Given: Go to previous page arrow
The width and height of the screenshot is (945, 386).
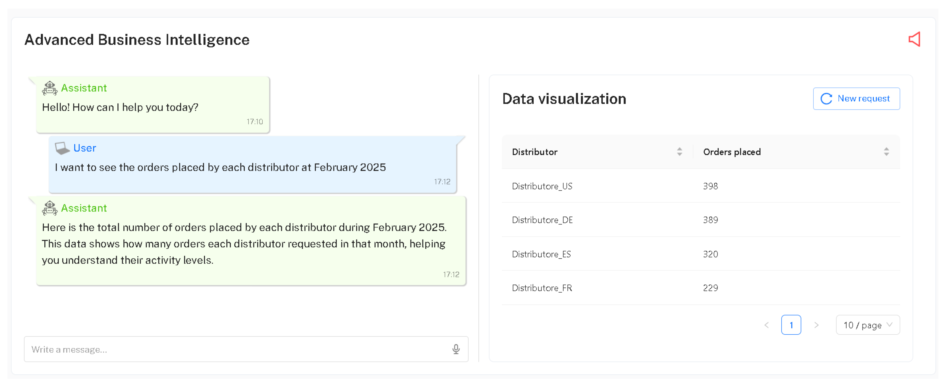Looking at the screenshot, I should (x=766, y=325).
